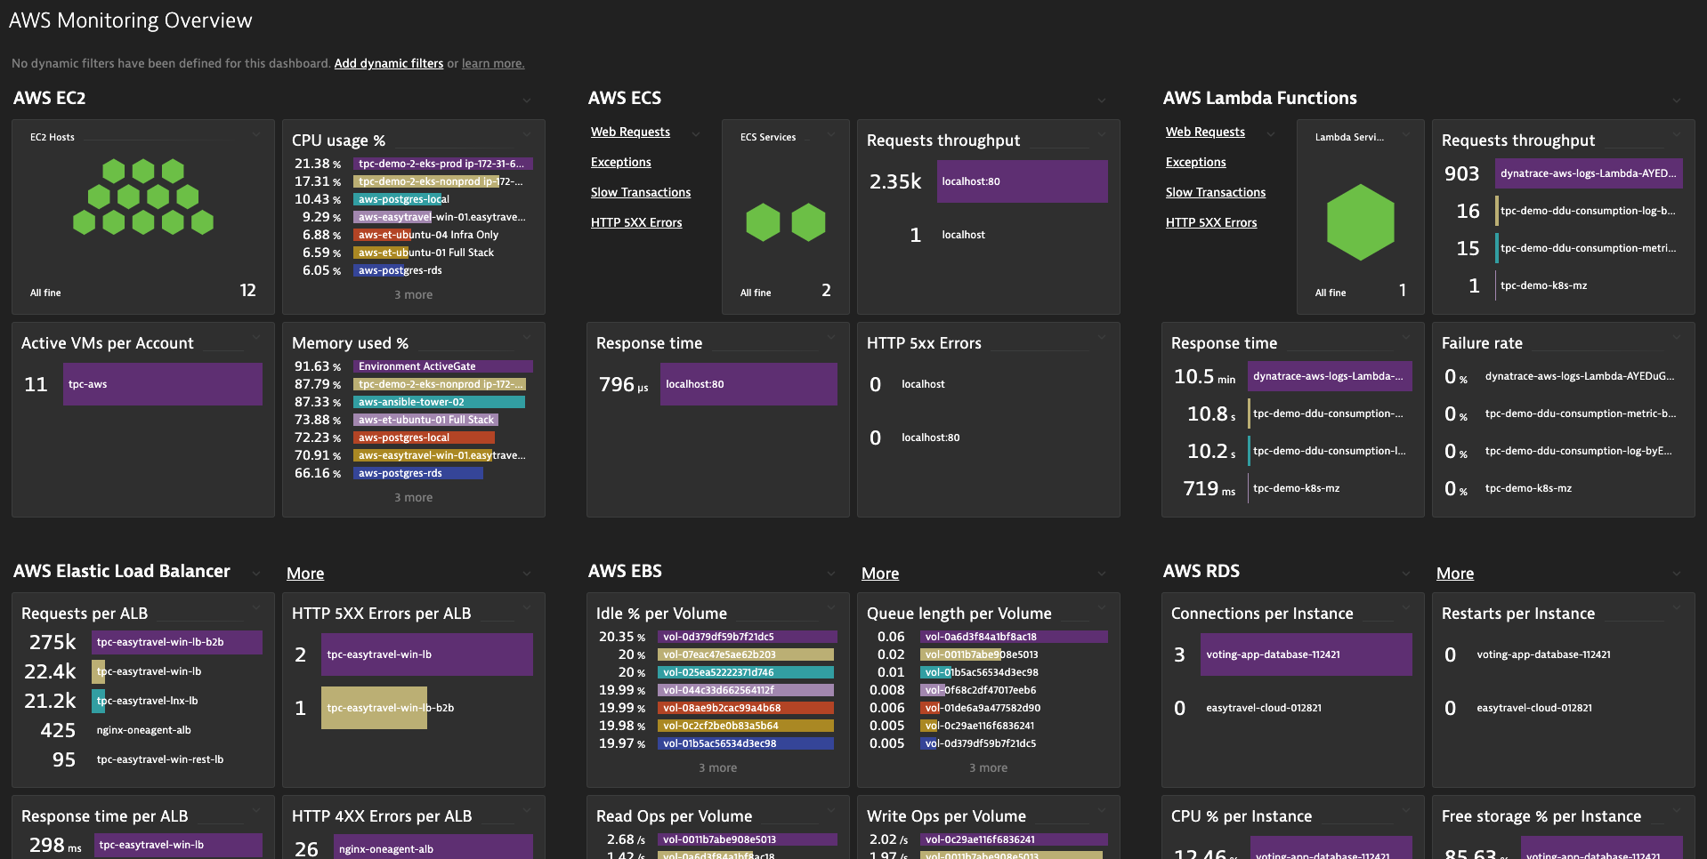Click the tpc-demo-2-eks-prod bar in CPU usage
Image resolution: width=1707 pixels, height=859 pixels.
(x=443, y=164)
